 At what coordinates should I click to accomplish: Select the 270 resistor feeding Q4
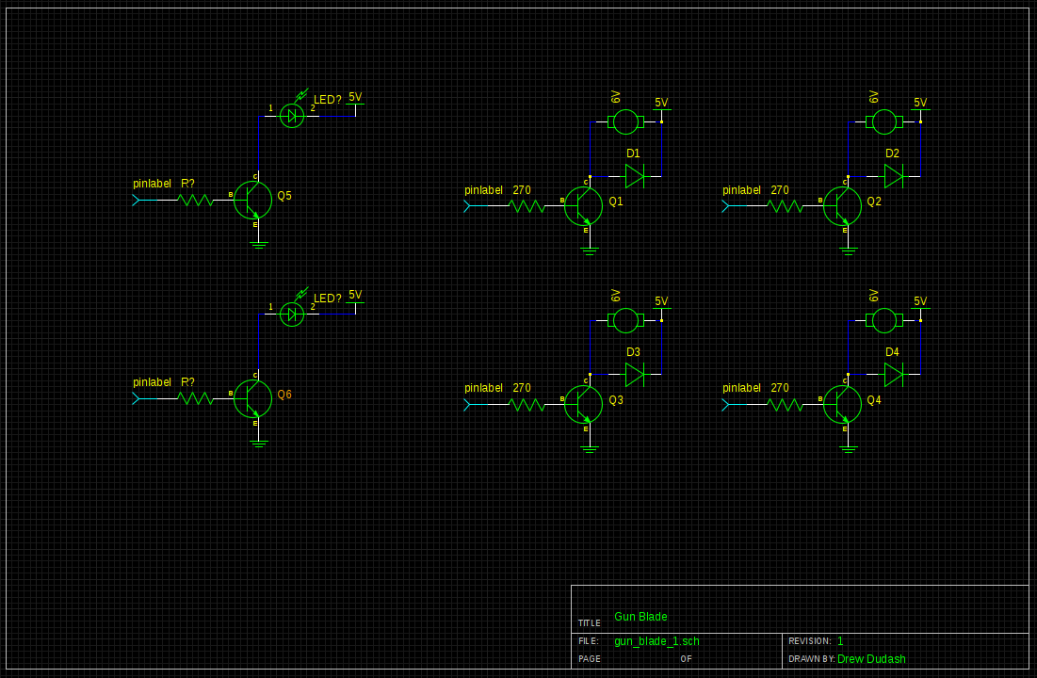[785, 404]
